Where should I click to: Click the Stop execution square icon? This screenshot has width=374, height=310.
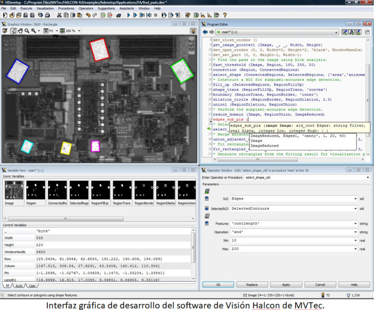pos(156,15)
